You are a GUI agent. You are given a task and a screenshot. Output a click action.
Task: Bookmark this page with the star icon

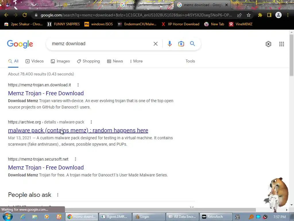[x=249, y=15]
